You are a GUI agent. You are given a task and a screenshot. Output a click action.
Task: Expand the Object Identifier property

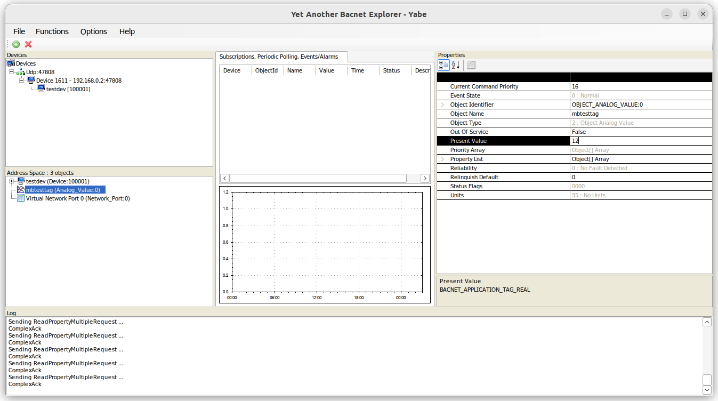tap(442, 105)
